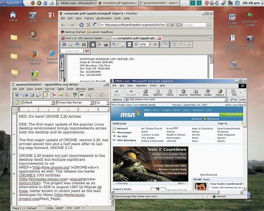Screen dimensions: 264x211
Task: Open Screen Capture desktop icon
Action: (232, 21)
